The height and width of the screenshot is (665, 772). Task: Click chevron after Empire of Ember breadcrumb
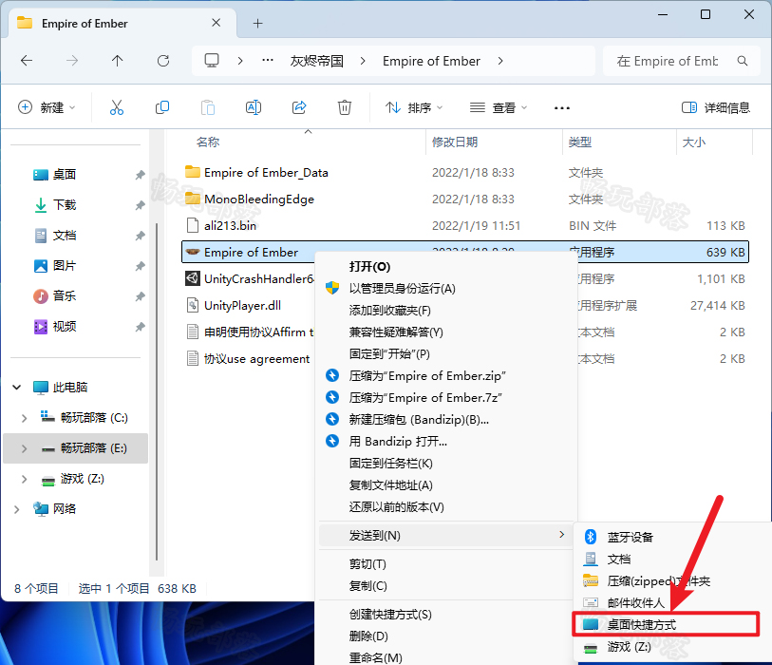tap(500, 61)
